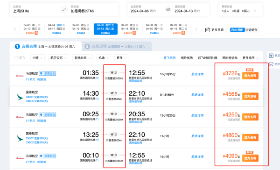Show later dates with right arrow
Screen dimensions: 280x170
196,29
